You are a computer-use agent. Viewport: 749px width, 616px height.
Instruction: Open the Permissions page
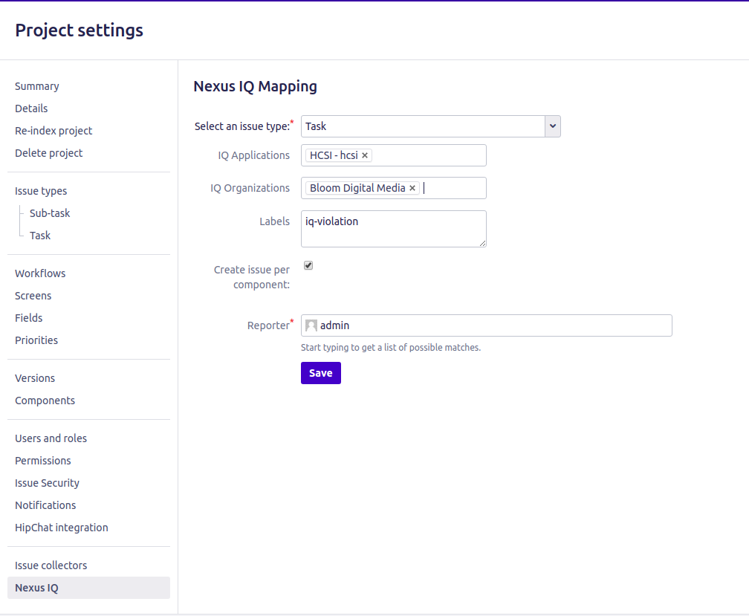[43, 461]
